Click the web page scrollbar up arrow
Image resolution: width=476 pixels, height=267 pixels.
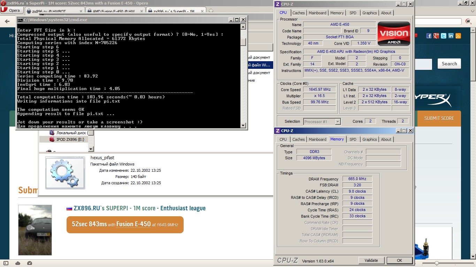point(473,30)
